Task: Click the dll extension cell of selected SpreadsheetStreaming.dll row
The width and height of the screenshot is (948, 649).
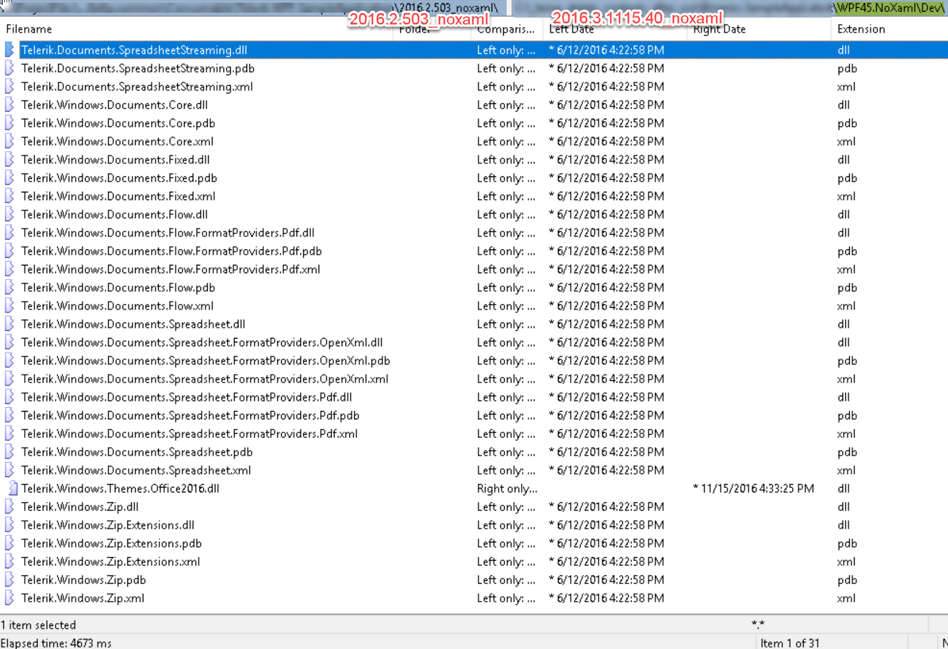Action: coord(844,50)
